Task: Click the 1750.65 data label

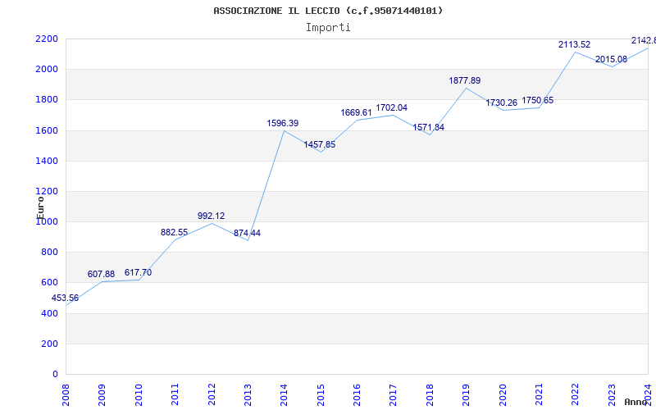Action: coord(537,100)
